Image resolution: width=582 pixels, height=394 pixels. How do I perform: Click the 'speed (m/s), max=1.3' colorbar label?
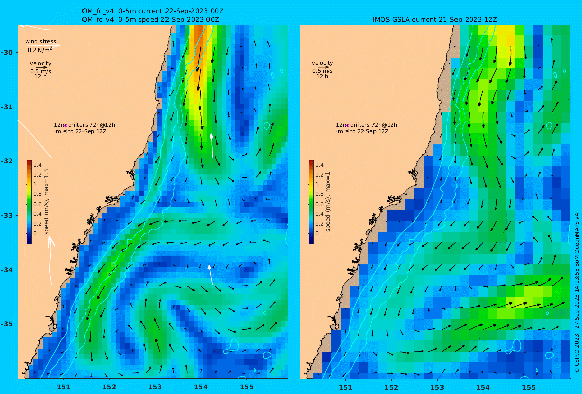click(x=47, y=202)
